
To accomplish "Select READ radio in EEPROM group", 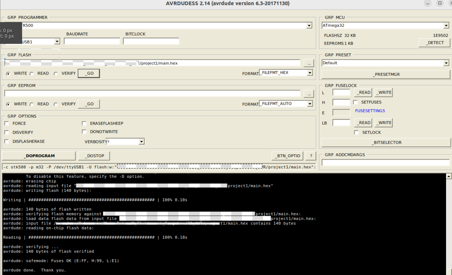I will 32,104.
